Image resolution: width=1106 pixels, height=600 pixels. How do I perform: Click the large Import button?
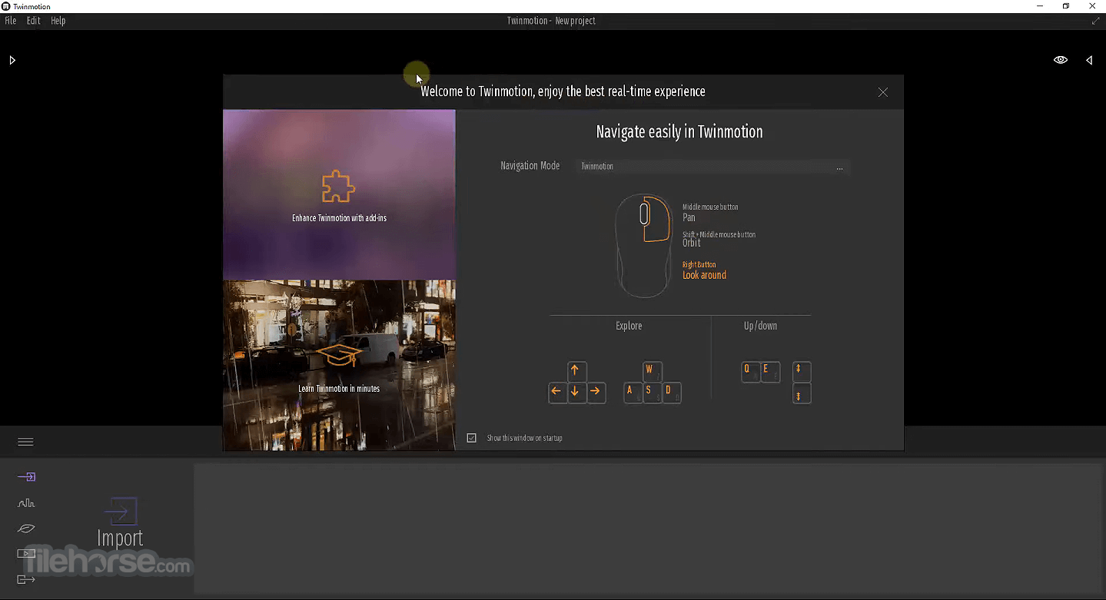tap(120, 523)
